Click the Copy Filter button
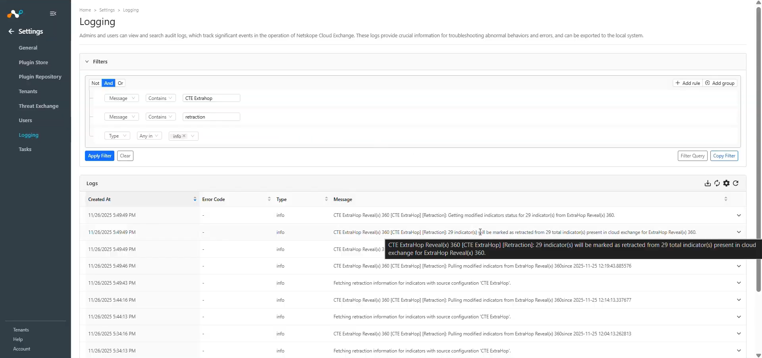The image size is (762, 358). (724, 156)
